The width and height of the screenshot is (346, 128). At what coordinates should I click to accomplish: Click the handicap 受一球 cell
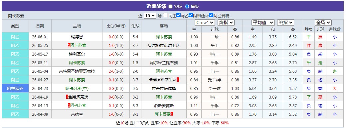(x=215, y=89)
